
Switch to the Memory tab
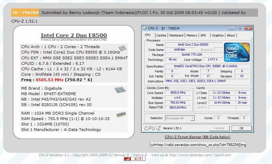[x=192, y=35]
